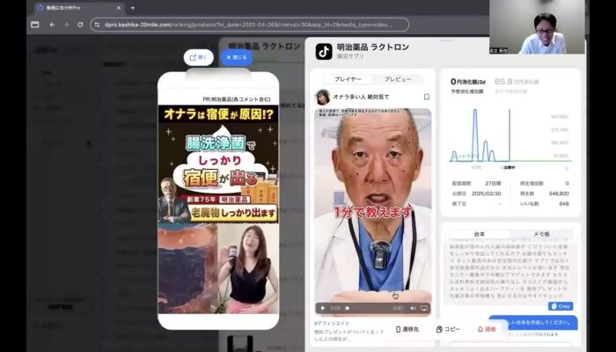
Task: Open the メモ帳 tab
Action: pos(541,234)
